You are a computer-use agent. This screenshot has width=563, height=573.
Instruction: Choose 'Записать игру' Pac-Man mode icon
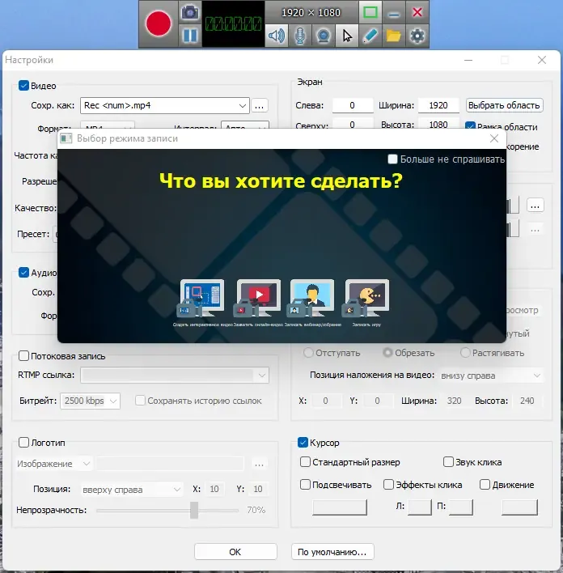point(366,298)
